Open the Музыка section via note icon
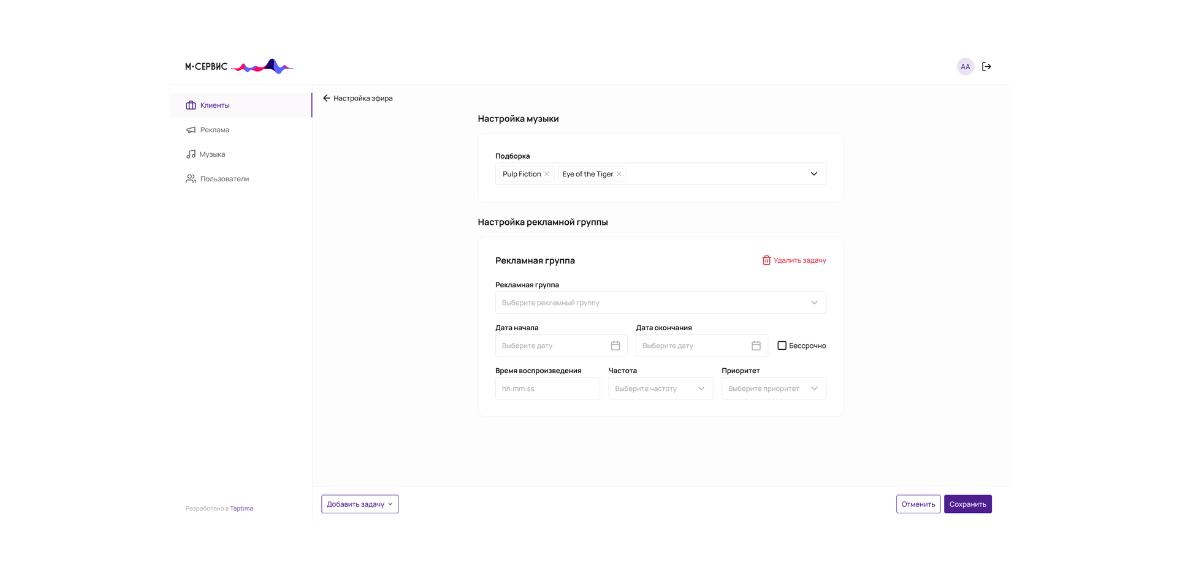Viewport: 1177px width, 571px height. click(x=212, y=154)
